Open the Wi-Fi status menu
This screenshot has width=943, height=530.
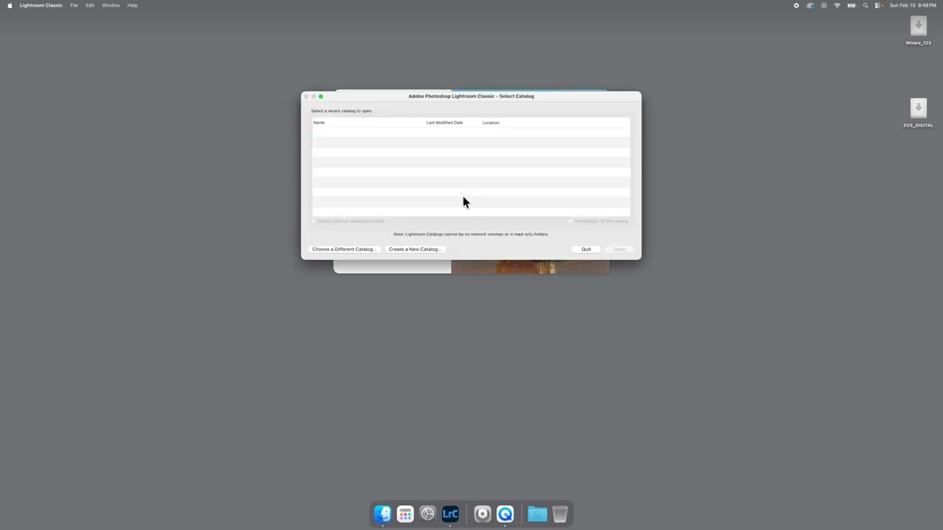837,5
